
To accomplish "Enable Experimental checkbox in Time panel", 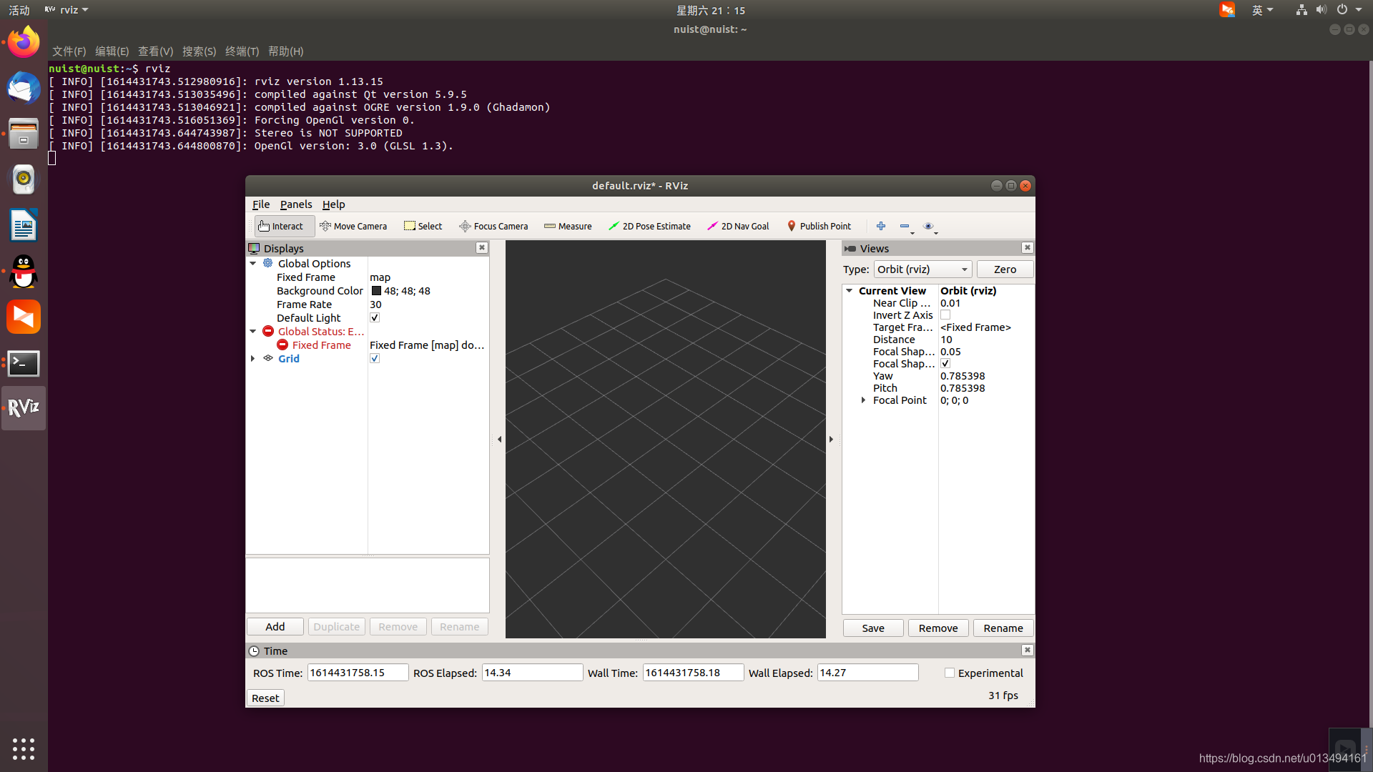I will (x=949, y=672).
